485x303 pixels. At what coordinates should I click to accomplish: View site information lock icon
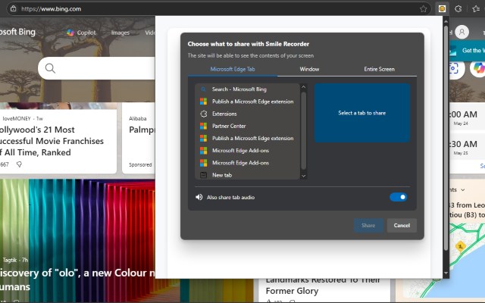(x=13, y=8)
